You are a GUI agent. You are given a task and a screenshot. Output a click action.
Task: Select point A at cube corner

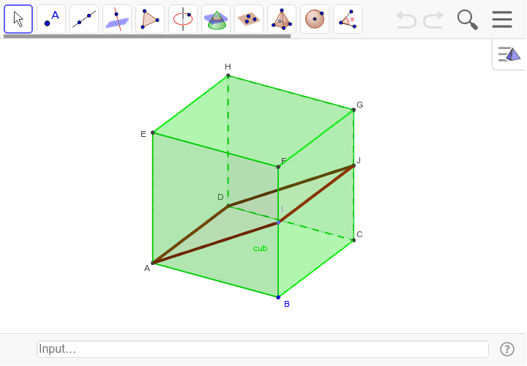(152, 264)
